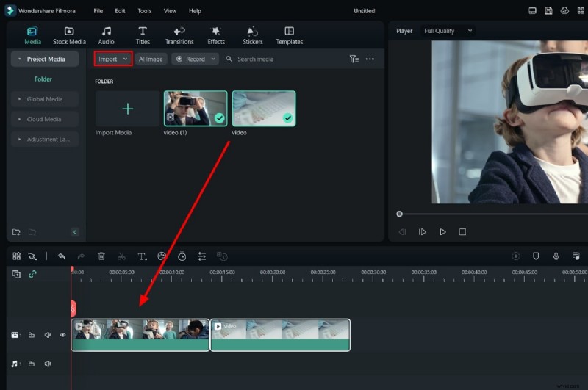Click the add track icon above track headers
The width and height of the screenshot is (588, 390).
(16, 274)
